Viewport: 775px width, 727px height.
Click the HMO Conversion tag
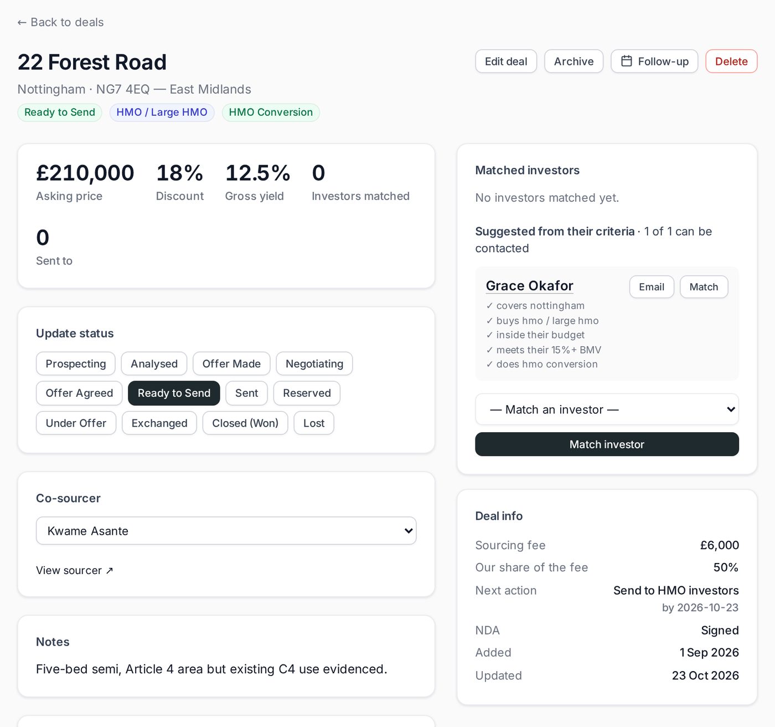tap(271, 112)
